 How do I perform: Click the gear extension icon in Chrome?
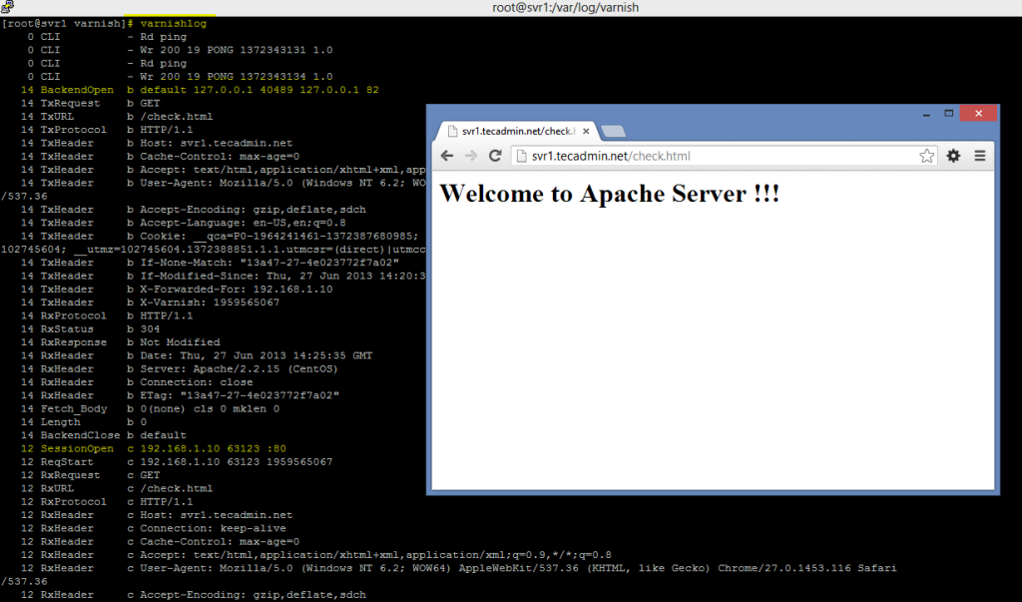click(953, 156)
